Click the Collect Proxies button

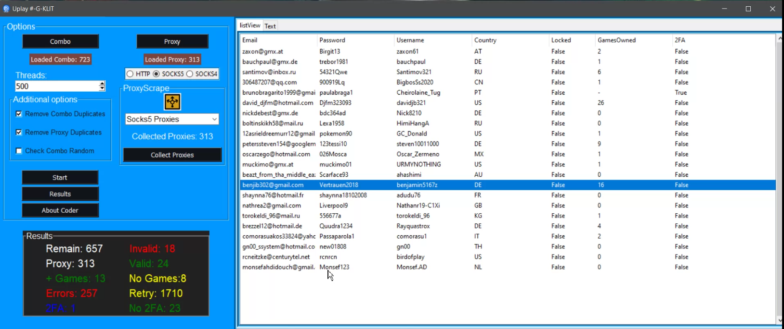pos(172,155)
